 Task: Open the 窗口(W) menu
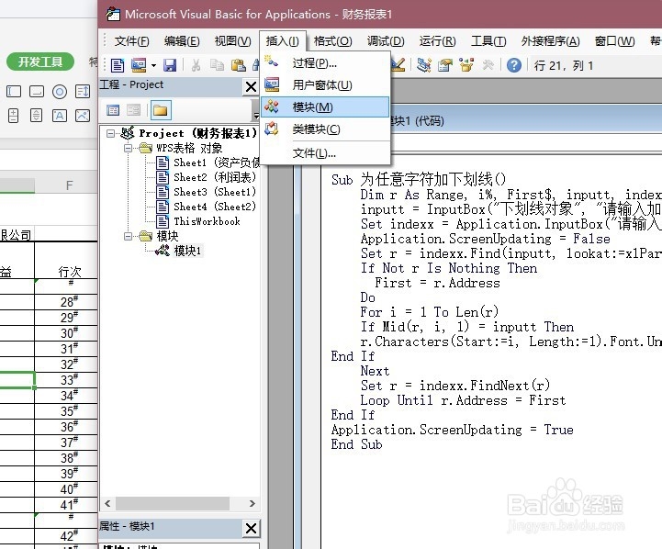(614, 41)
